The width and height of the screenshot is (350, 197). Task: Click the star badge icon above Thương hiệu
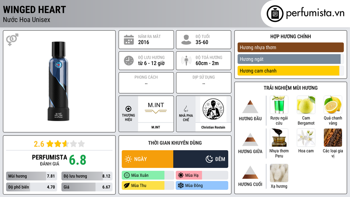click(129, 109)
